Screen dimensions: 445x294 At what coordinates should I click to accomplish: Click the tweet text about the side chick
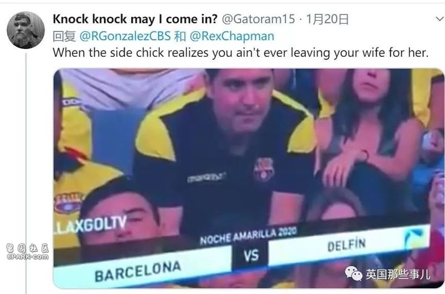[x=241, y=53]
